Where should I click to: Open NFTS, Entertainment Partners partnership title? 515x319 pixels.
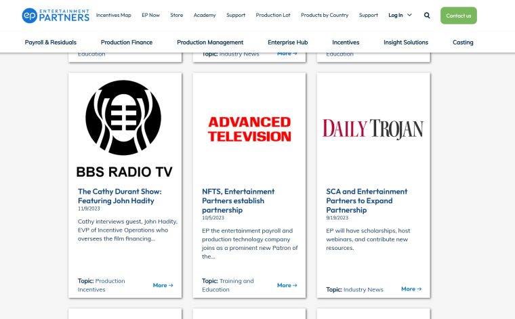pyautogui.click(x=238, y=200)
